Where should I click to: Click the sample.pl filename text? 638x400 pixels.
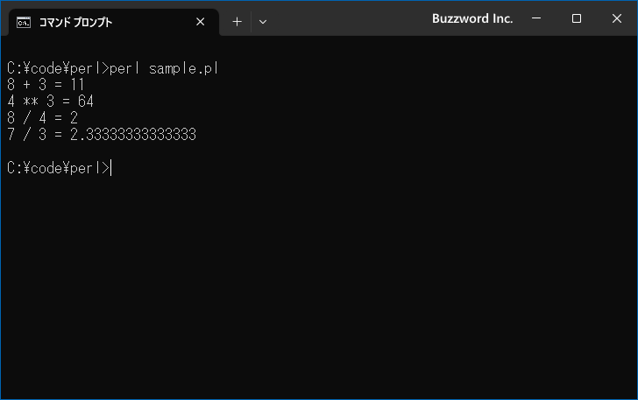click(x=183, y=68)
